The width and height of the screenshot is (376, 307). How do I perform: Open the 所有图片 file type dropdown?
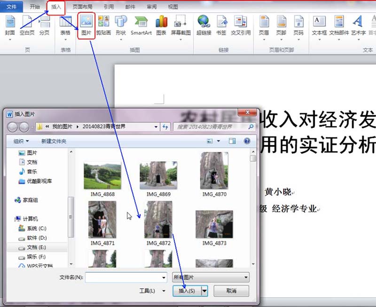(211, 277)
